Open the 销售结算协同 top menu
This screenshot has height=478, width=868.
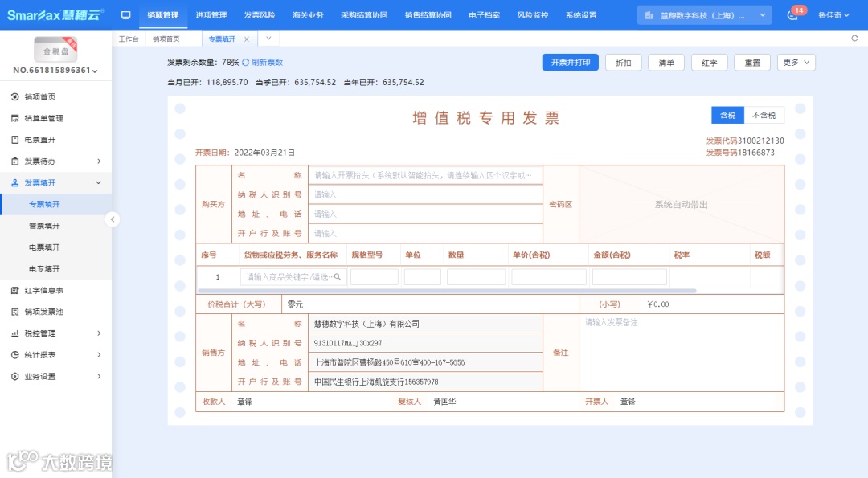pyautogui.click(x=428, y=15)
